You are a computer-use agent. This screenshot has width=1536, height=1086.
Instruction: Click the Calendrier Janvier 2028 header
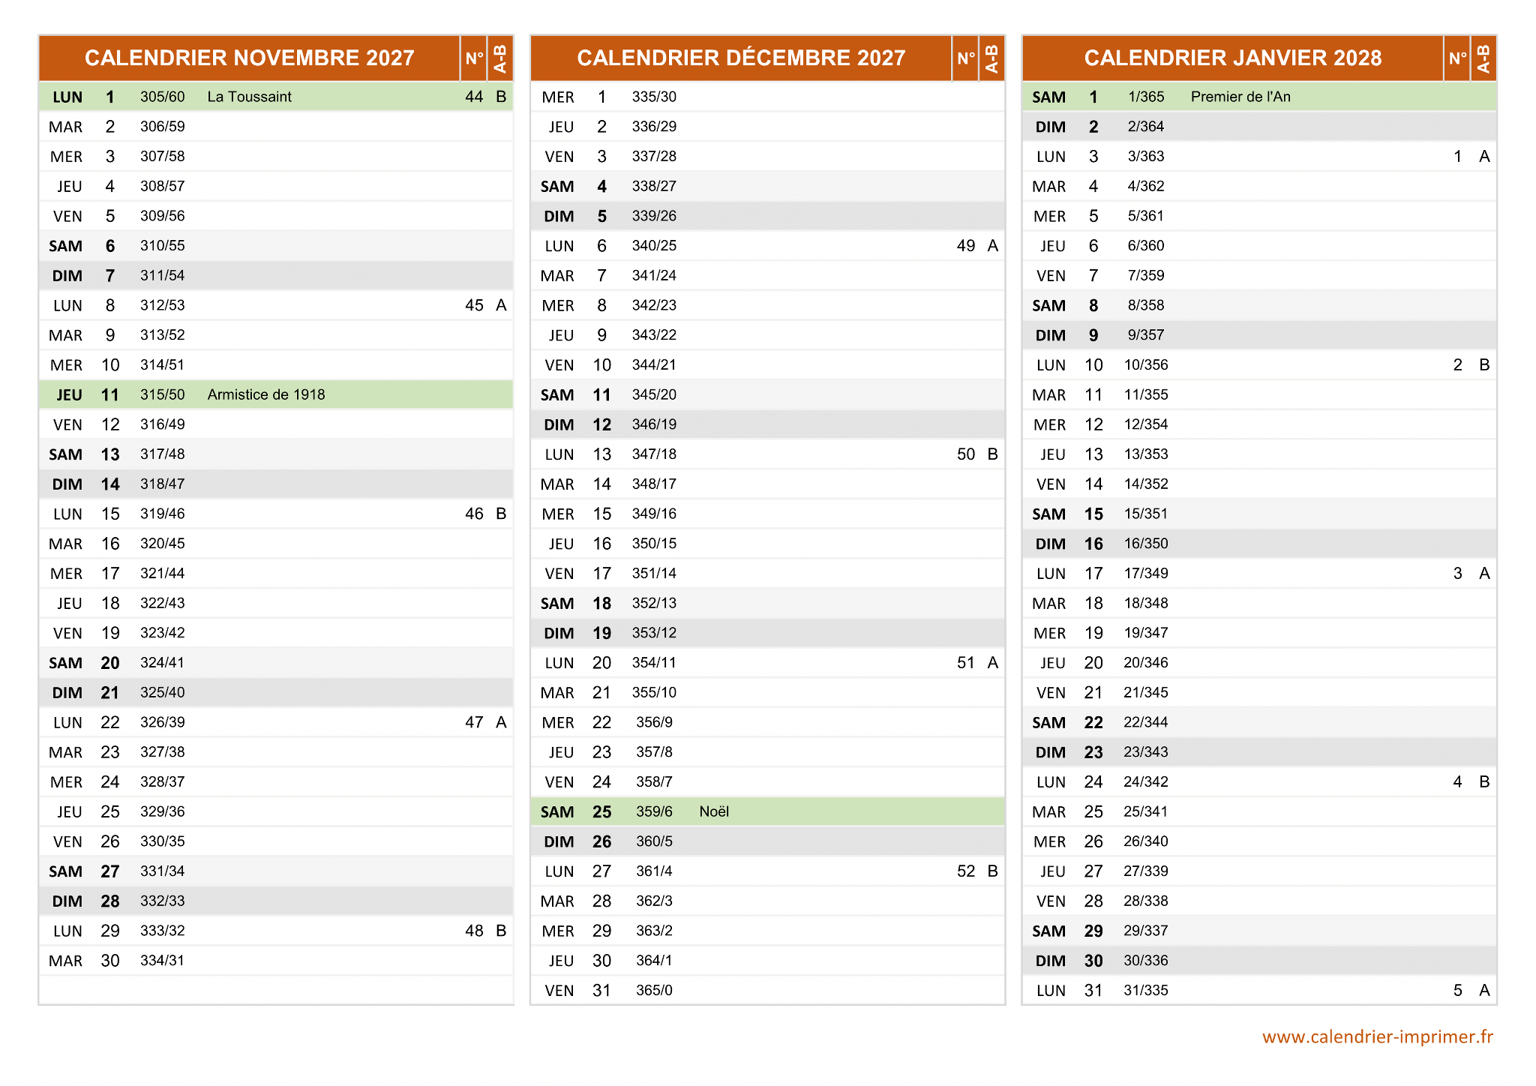click(x=1232, y=58)
